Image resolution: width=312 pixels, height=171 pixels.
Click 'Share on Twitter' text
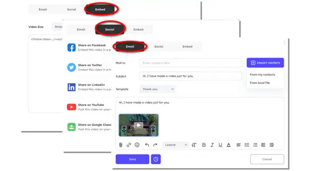coord(90,65)
